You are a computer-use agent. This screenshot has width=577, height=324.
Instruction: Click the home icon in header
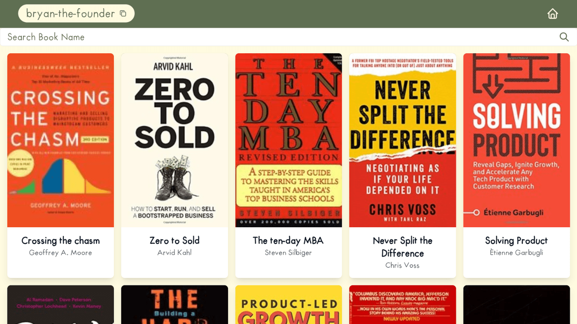coord(552,13)
